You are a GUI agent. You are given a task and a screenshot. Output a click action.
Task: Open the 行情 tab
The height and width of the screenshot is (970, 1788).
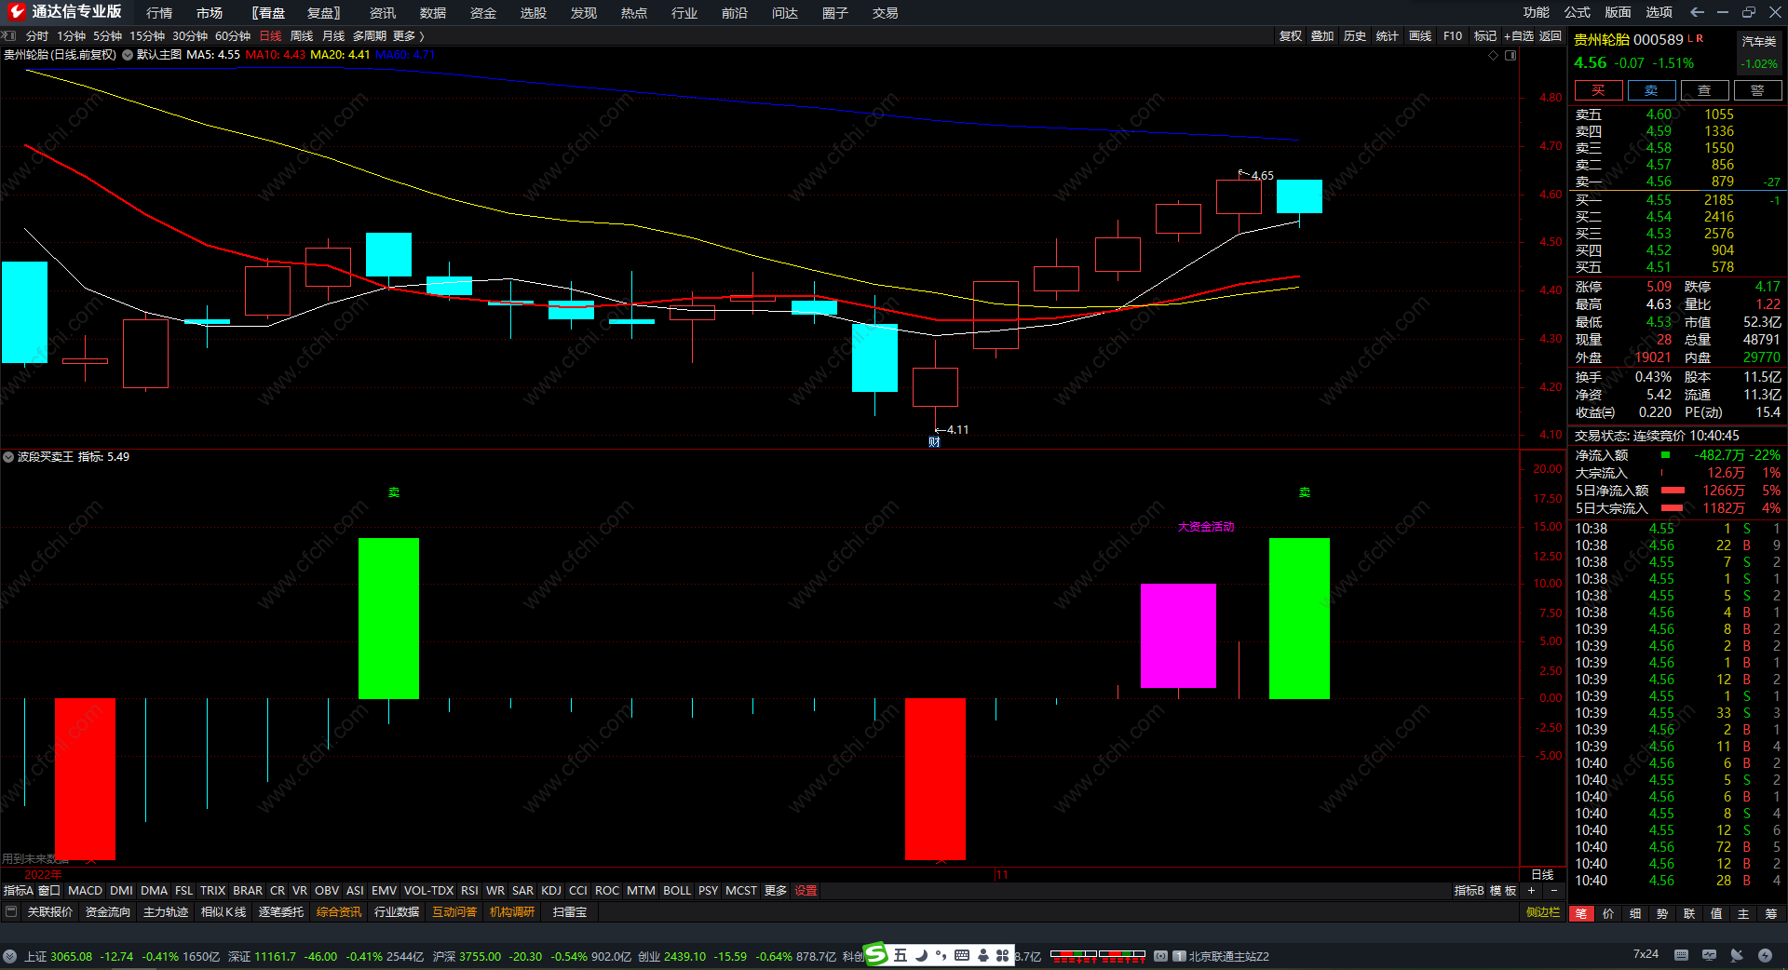click(159, 13)
